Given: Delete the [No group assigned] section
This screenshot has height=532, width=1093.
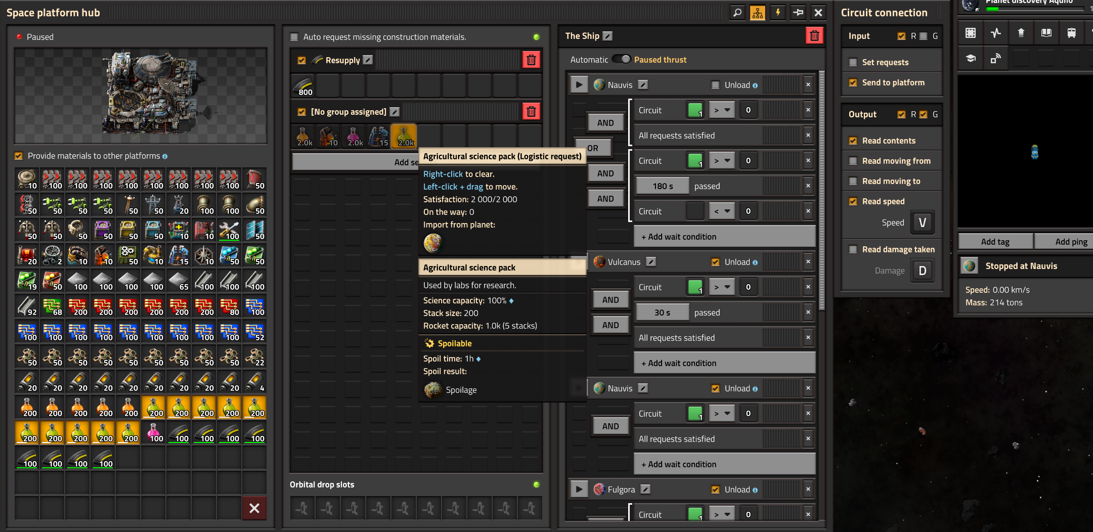Looking at the screenshot, I should coord(531,111).
